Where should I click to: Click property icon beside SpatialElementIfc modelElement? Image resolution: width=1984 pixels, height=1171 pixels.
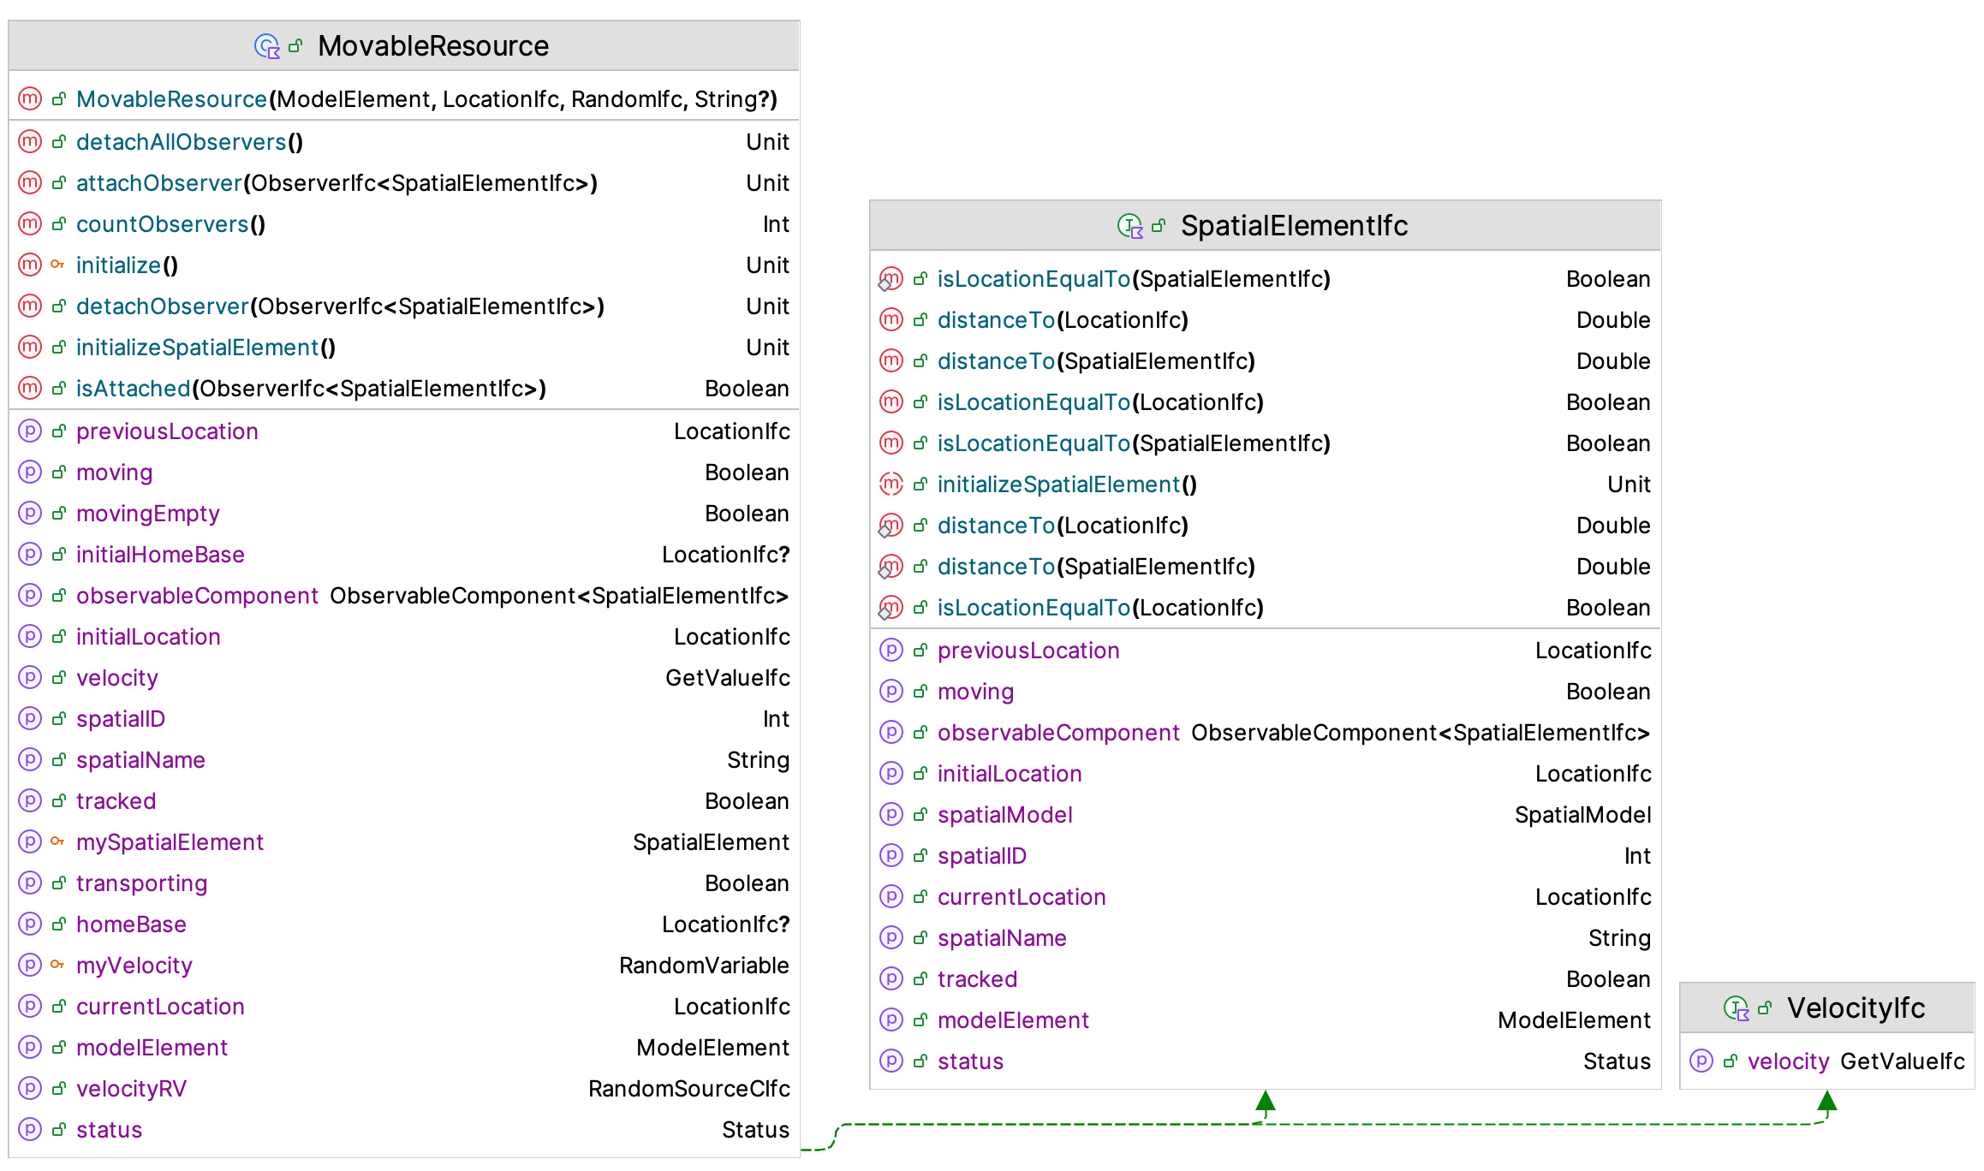point(891,1019)
